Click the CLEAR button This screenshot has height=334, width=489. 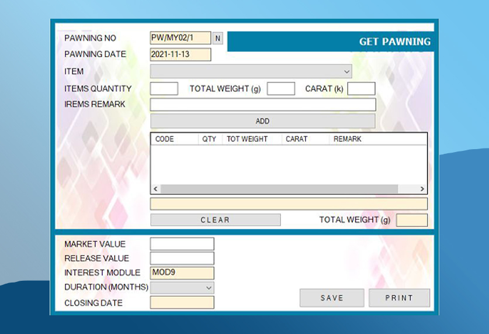click(215, 220)
